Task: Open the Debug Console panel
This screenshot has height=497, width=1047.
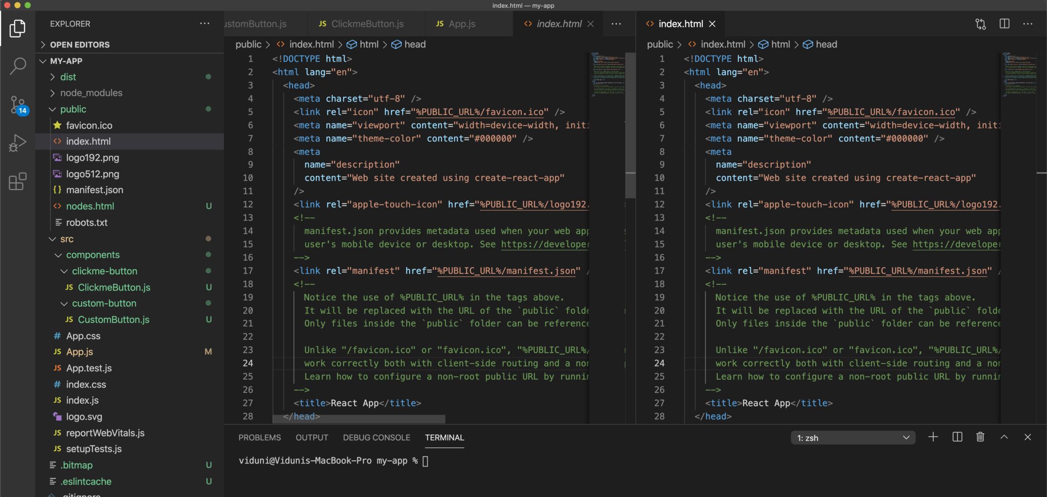Action: (x=376, y=438)
